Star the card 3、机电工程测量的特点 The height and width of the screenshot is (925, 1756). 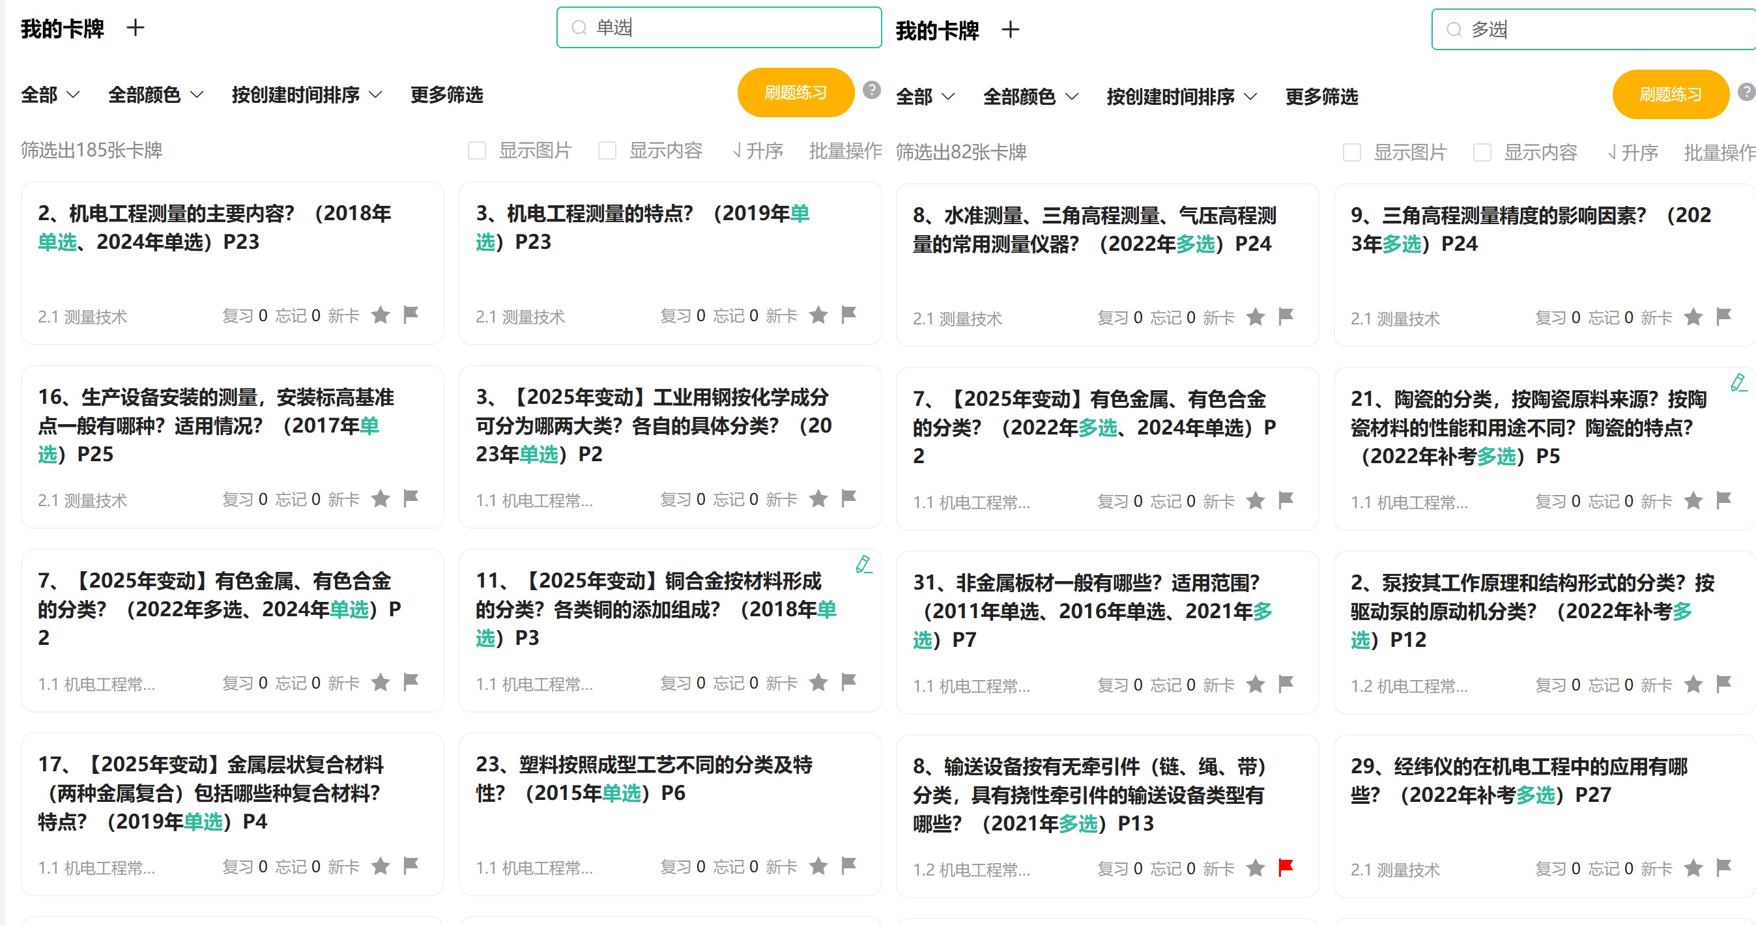pos(818,315)
